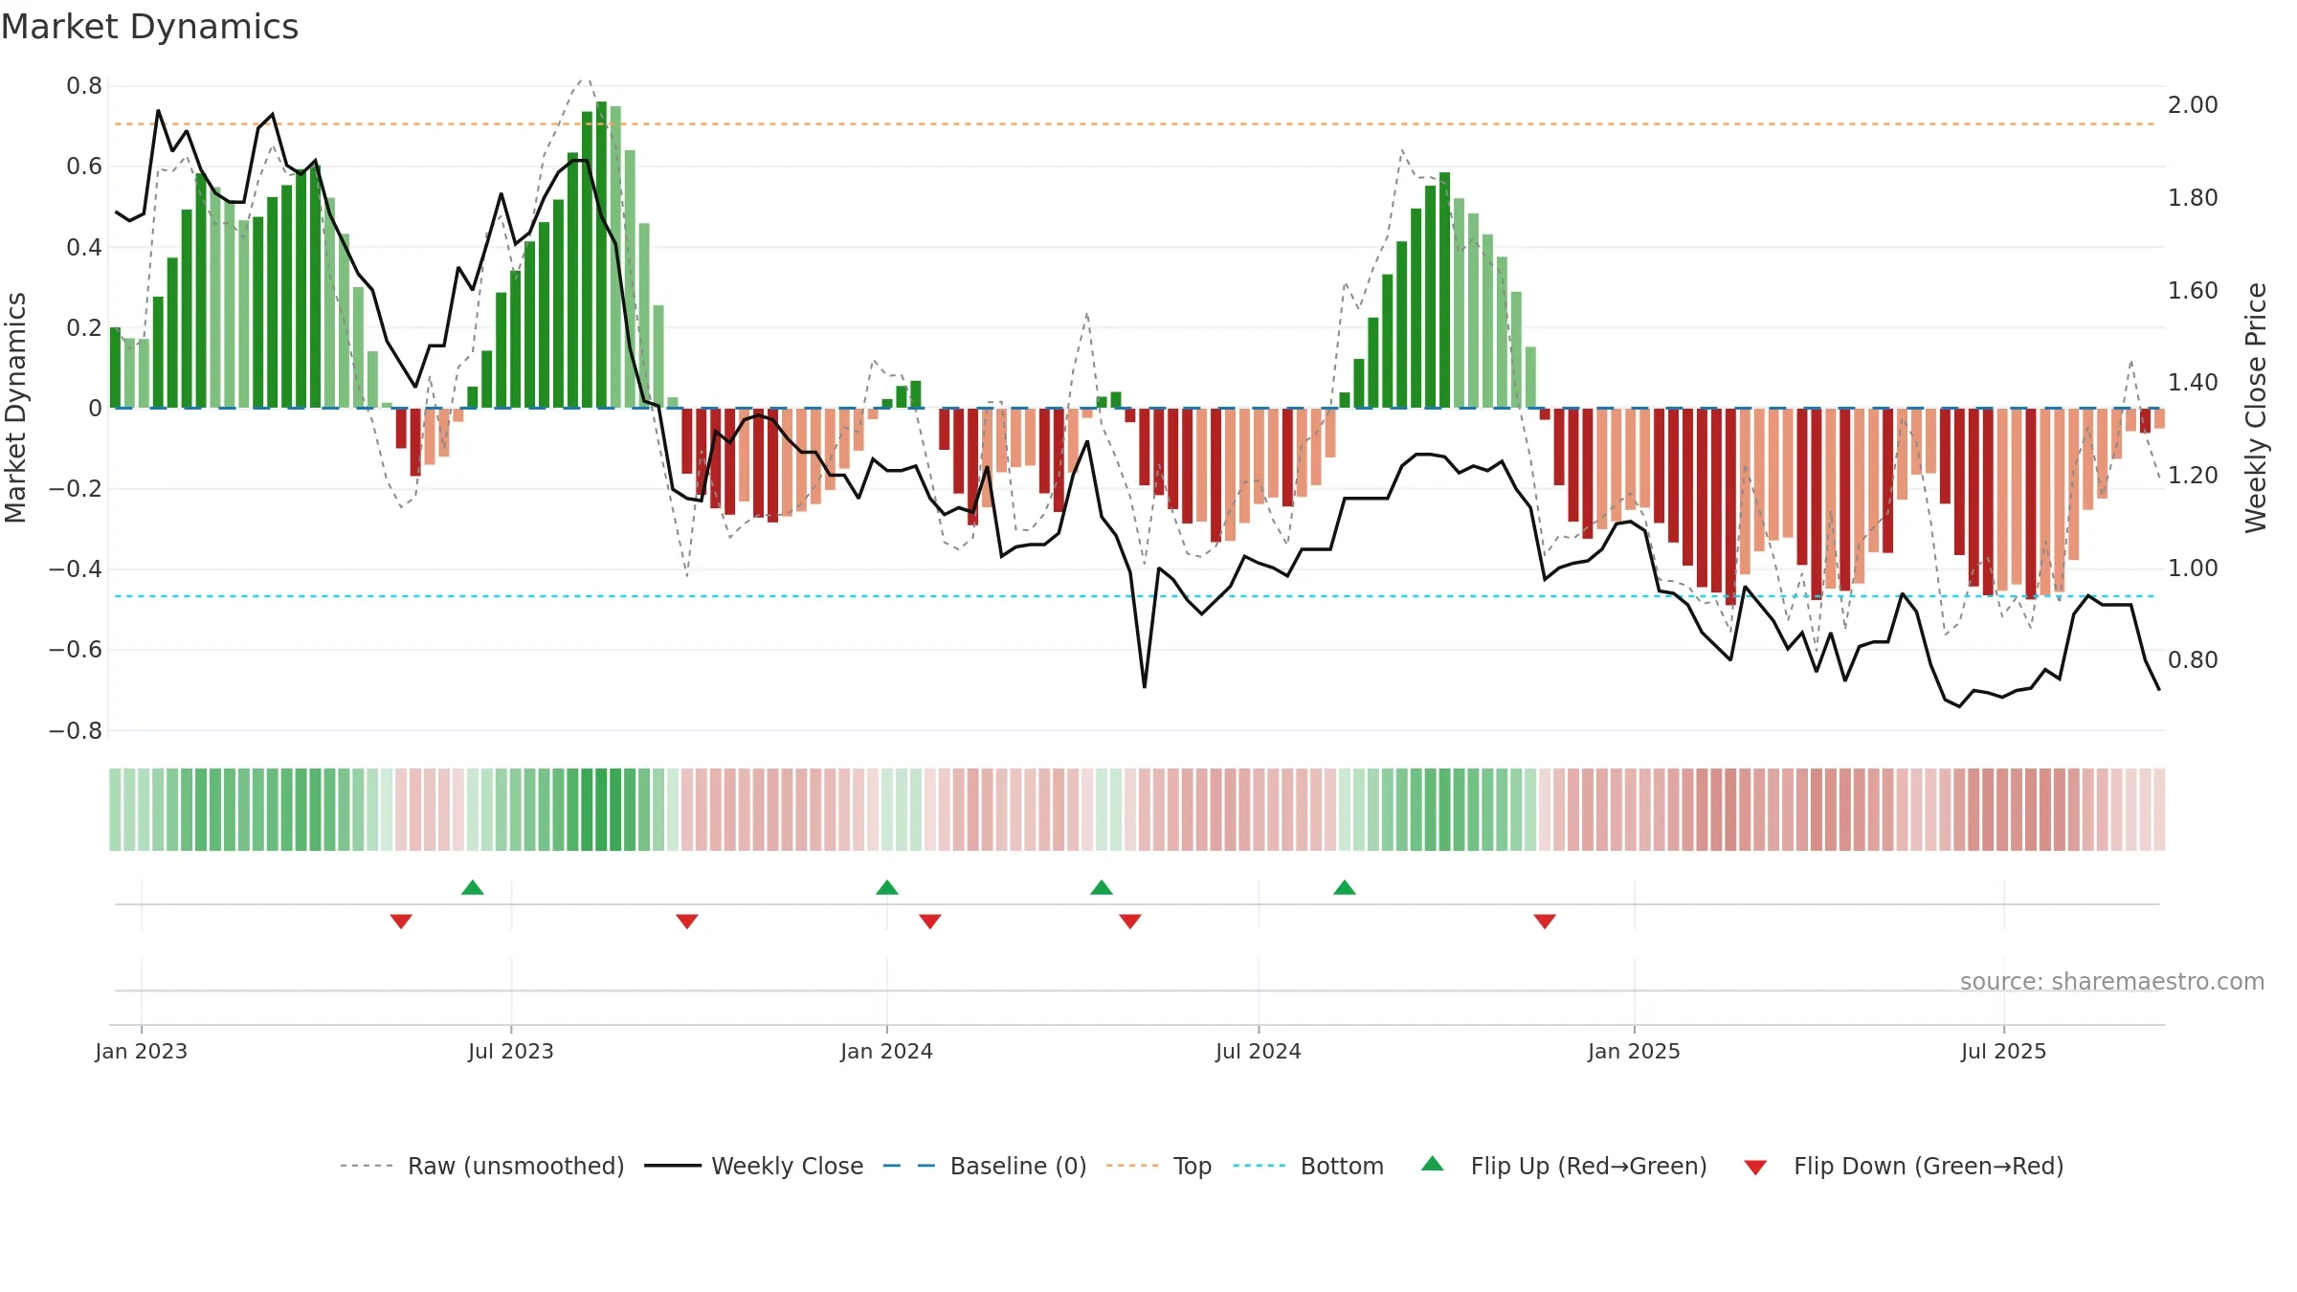Image resolution: width=2297 pixels, height=1292 pixels.
Task: Click the Jan 2025 axis label
Action: (1635, 1051)
